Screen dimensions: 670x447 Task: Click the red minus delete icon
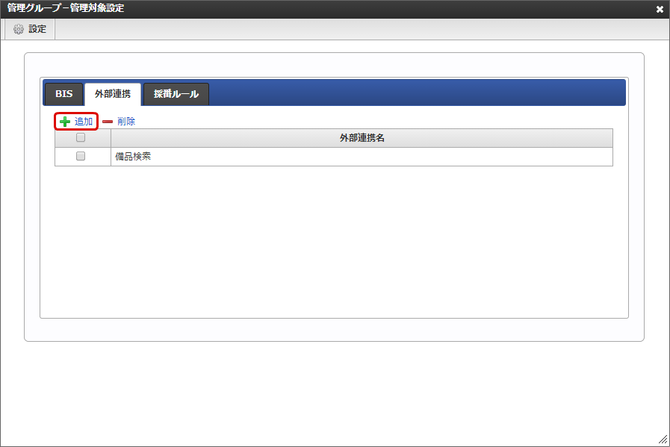108,122
